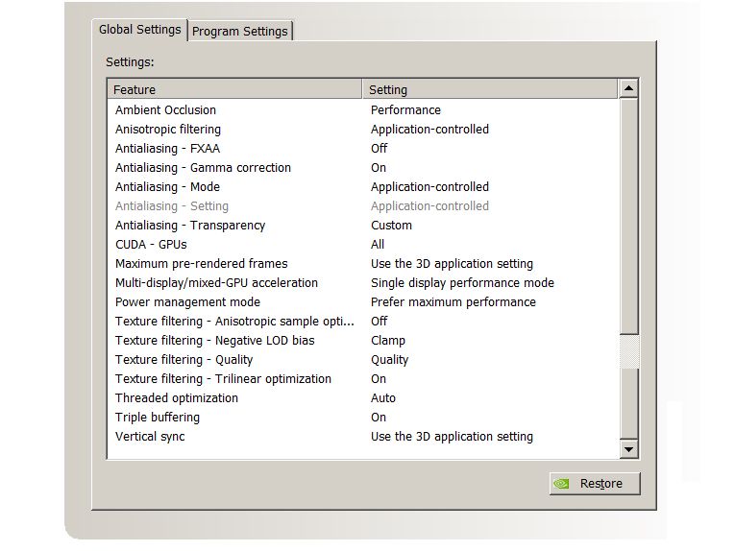Click grayed Application-controlled Antialiasing Setting value
This screenshot has height=551, width=735.
[429, 206]
